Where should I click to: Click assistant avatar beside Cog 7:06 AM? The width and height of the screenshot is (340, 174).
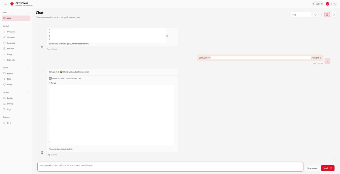42,47
